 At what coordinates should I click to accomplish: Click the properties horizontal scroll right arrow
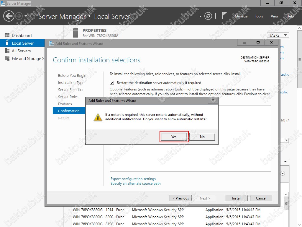286,140
